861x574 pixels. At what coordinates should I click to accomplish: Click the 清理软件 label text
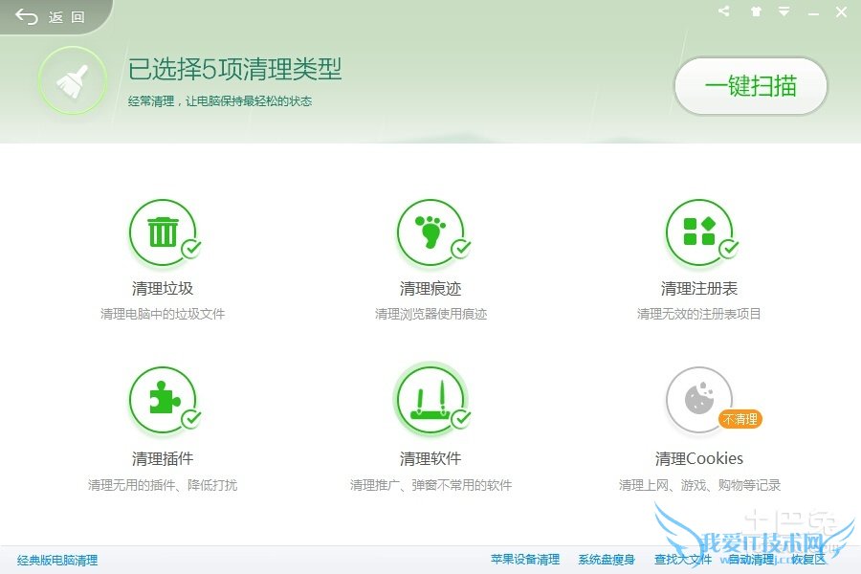pos(430,458)
